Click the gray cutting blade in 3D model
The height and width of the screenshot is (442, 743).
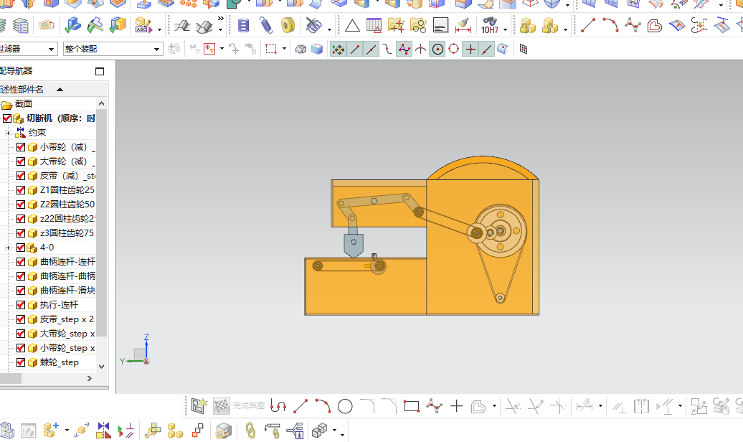coord(354,245)
